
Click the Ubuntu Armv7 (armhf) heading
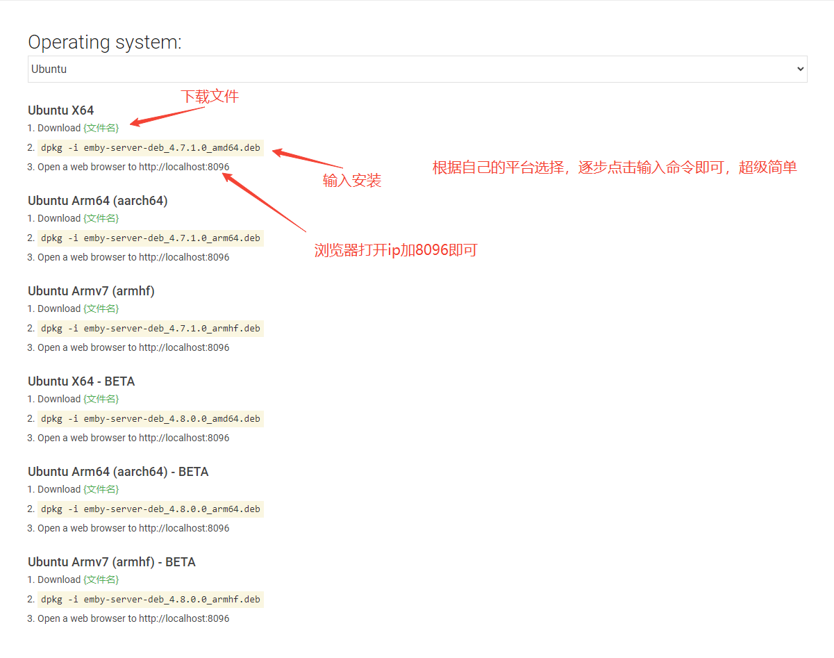tap(92, 291)
